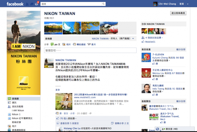Open the friend requests icon in top bar

[27, 4]
